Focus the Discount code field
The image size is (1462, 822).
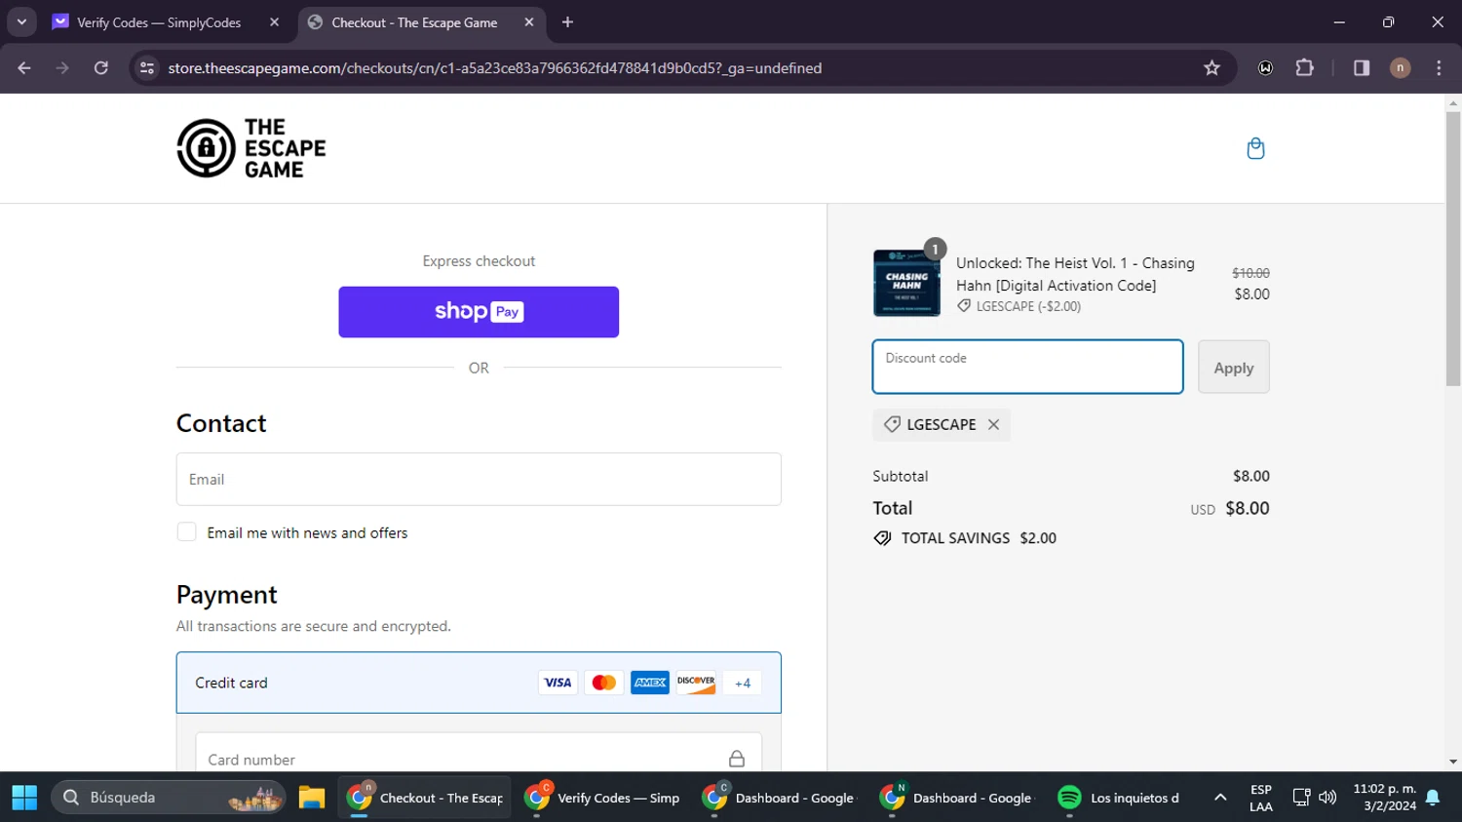click(x=1027, y=367)
